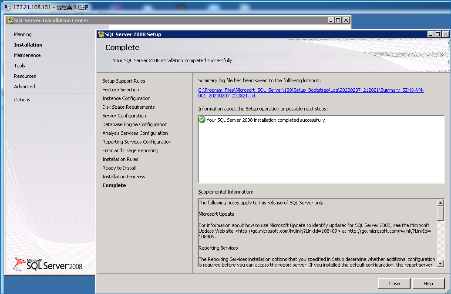
Task: Open the summary log file link
Action: [311, 93]
